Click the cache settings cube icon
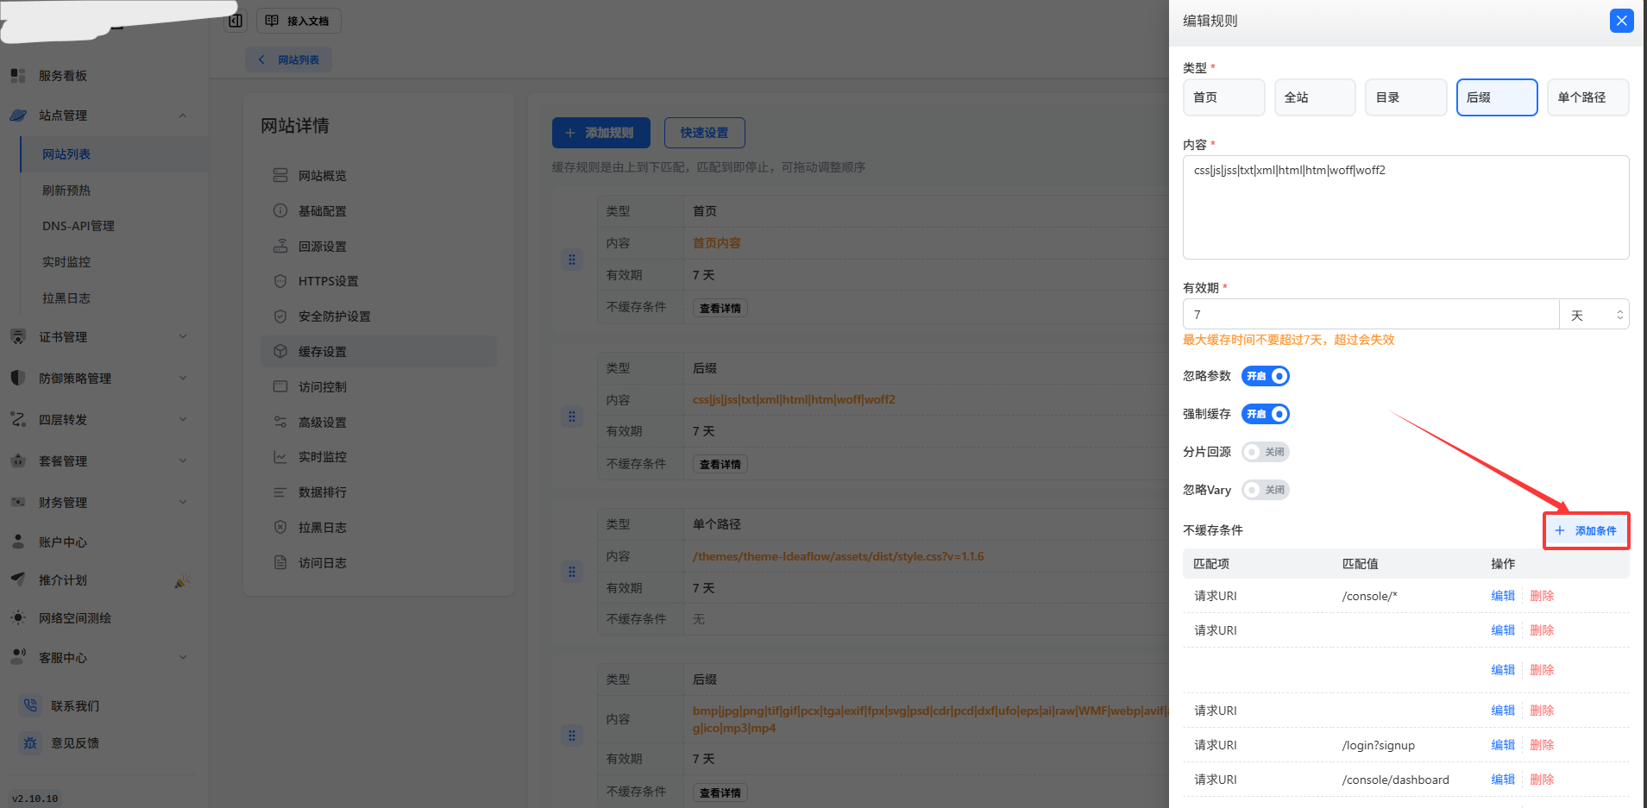Image resolution: width=1647 pixels, height=808 pixels. (280, 352)
